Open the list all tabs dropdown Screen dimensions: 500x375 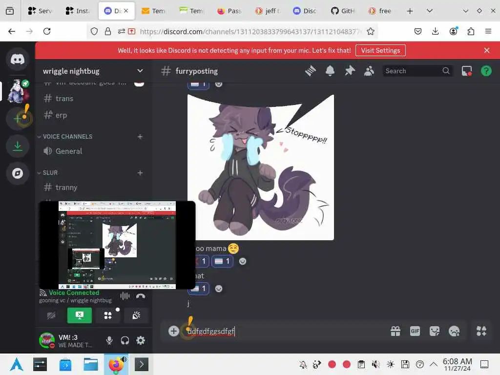430,11
